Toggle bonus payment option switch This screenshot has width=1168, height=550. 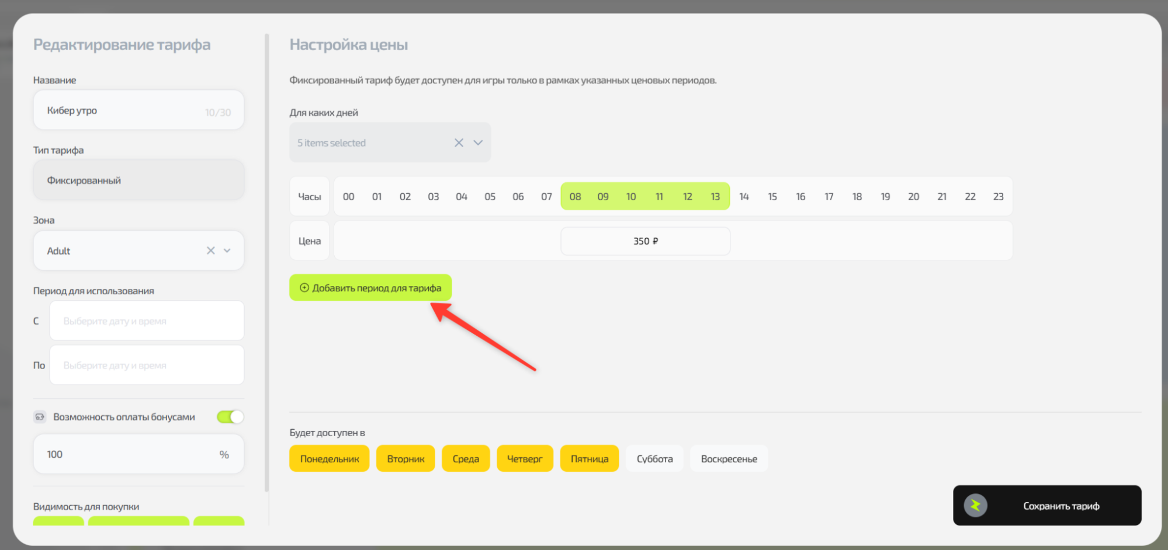[x=230, y=417]
